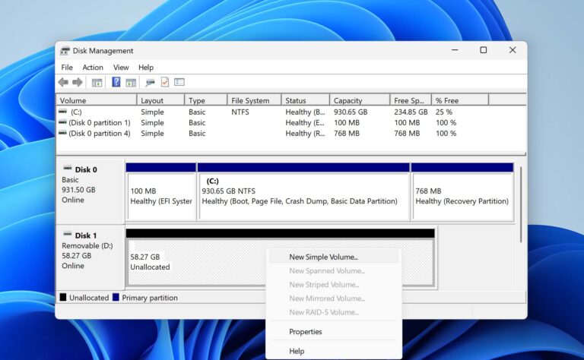Viewport: 584px width, 360px height.
Task: Select the 768 MB Recovery Partition block
Action: (462, 191)
